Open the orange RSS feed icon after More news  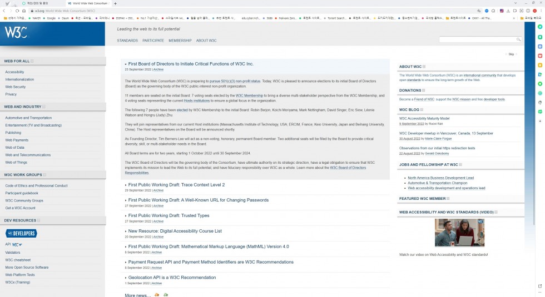[157, 295]
